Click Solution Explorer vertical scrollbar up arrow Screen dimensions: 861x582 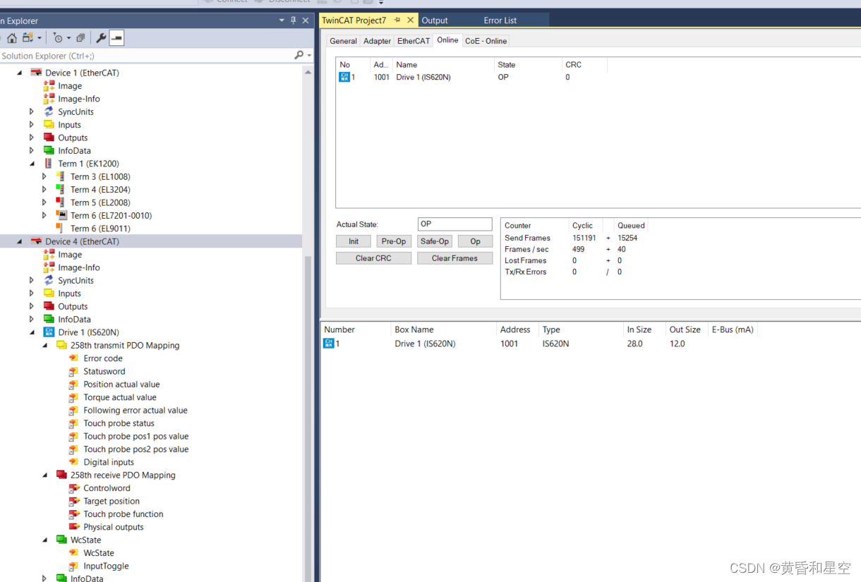(308, 72)
